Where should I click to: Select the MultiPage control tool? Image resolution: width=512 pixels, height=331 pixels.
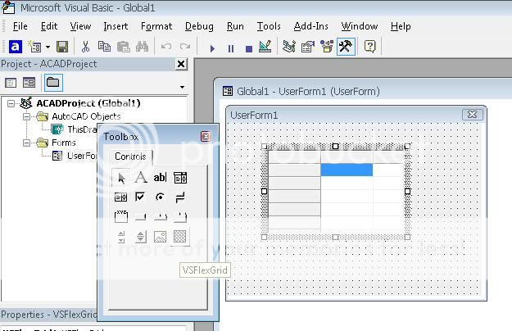point(180,217)
